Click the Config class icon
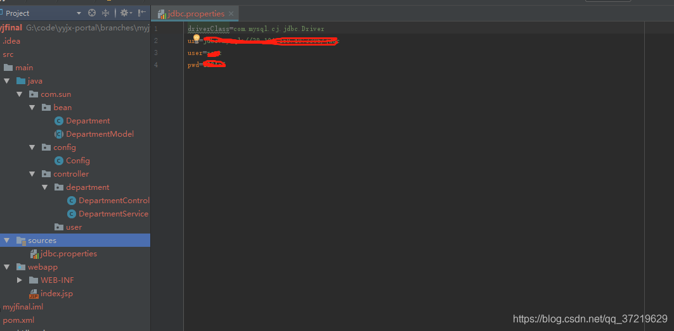 click(59, 161)
